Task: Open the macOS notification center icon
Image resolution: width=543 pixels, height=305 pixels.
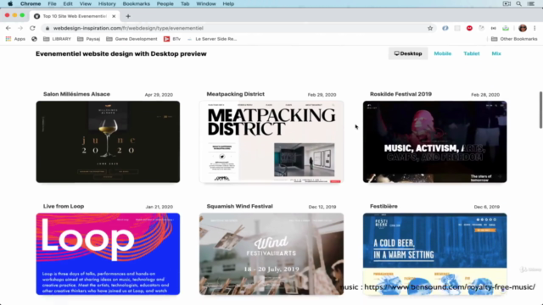Action: tap(531, 3)
